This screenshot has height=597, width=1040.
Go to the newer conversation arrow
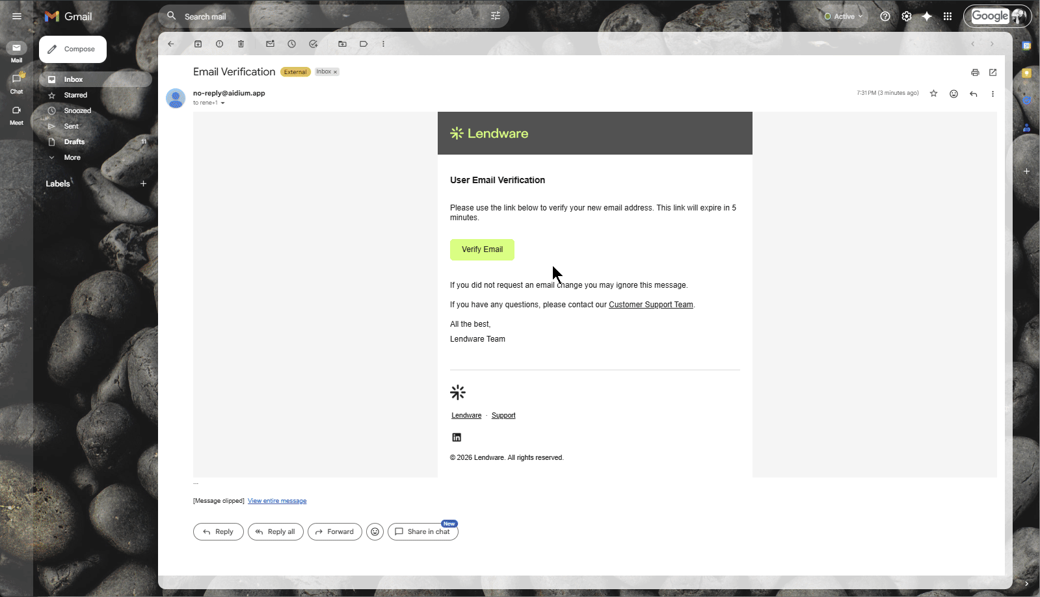(972, 44)
